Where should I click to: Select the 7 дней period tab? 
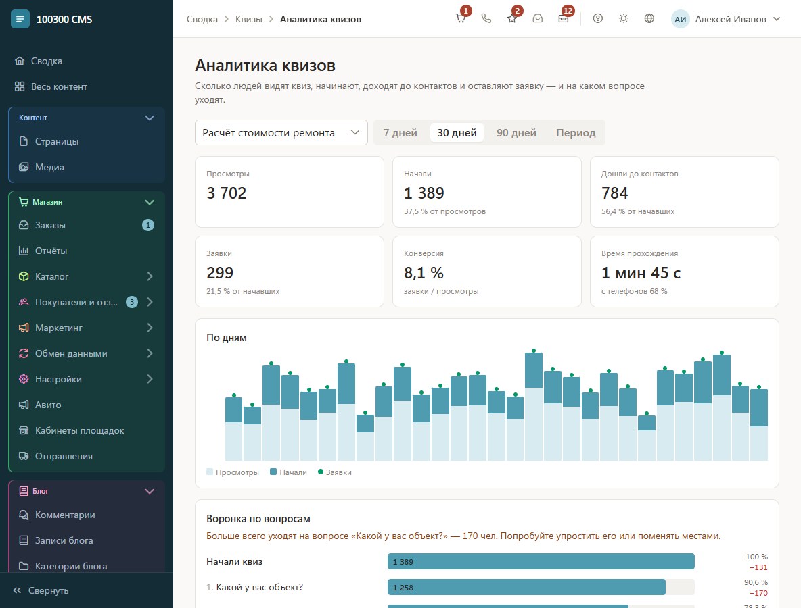click(x=400, y=132)
